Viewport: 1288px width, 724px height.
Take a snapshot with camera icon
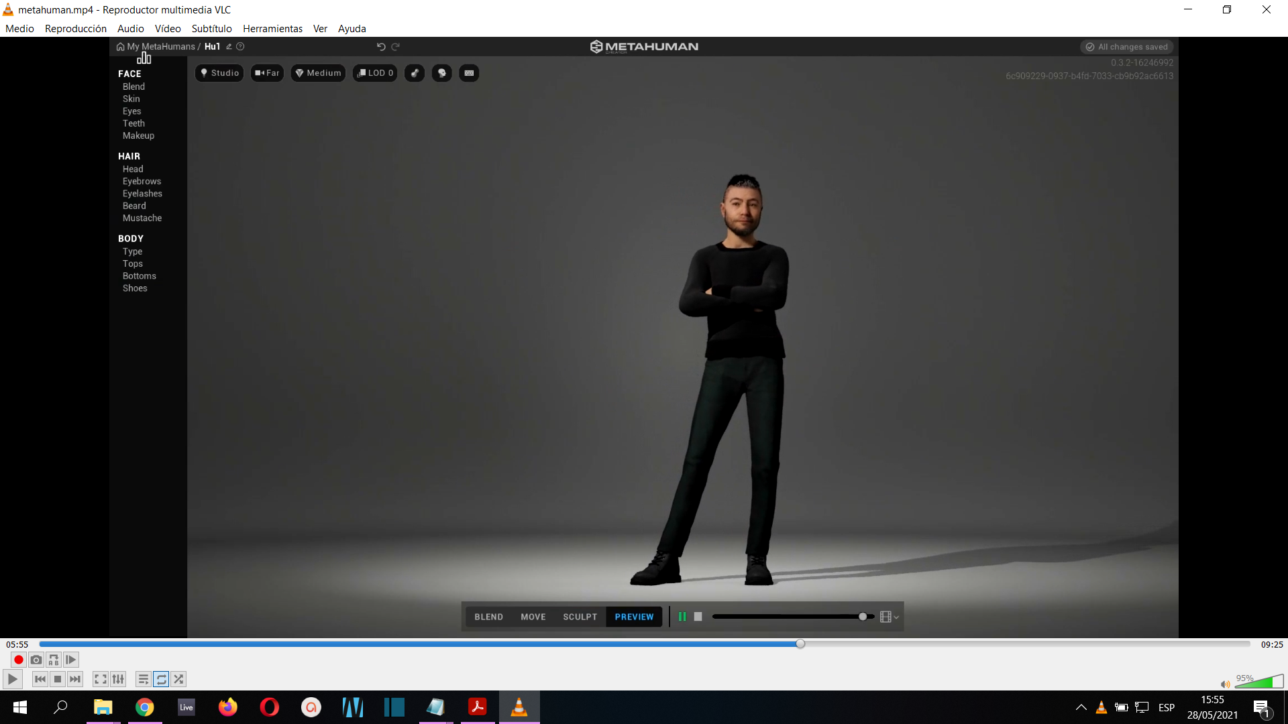36,660
